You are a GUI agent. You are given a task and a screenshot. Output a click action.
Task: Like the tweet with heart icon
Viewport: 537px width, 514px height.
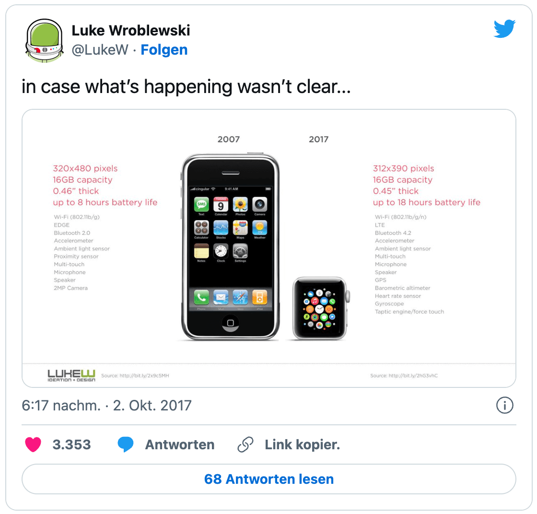click(33, 444)
